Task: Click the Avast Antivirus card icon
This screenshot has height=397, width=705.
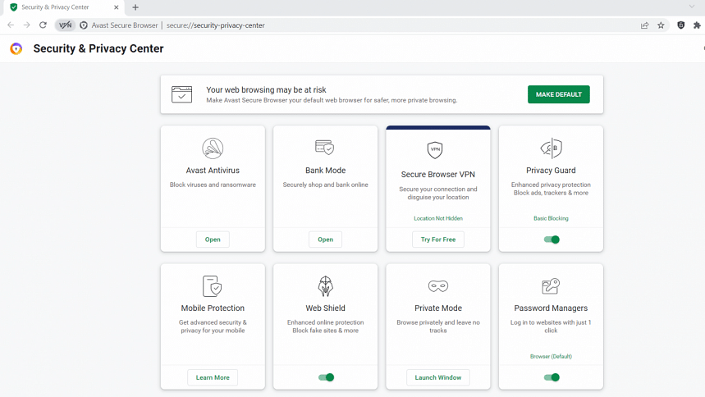Action: [213, 148]
